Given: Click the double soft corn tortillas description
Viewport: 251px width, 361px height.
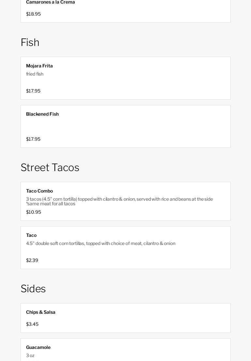Looking at the screenshot, I should pos(101,243).
